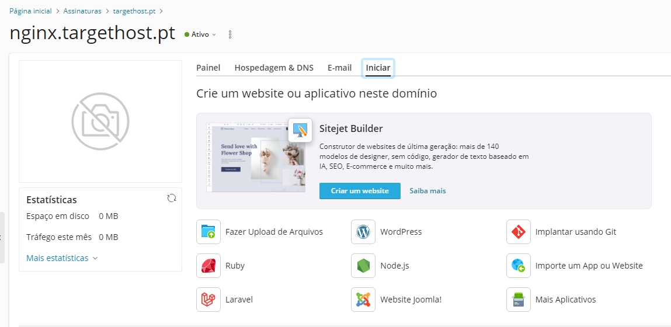Click the Joomla logo icon
Screen dimensions: 671x327
(363, 300)
